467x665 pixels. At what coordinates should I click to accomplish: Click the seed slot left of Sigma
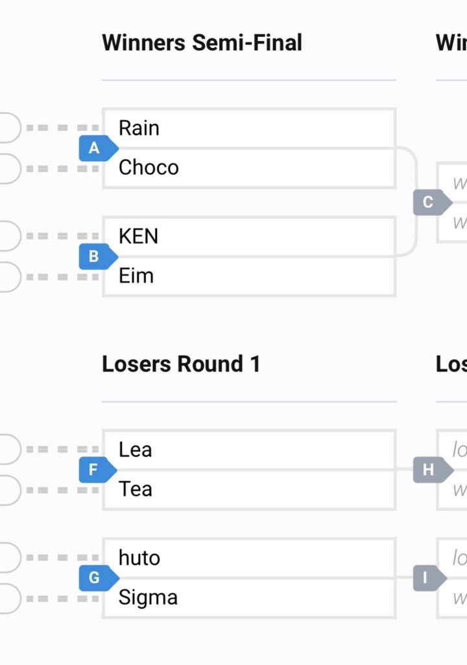9,598
